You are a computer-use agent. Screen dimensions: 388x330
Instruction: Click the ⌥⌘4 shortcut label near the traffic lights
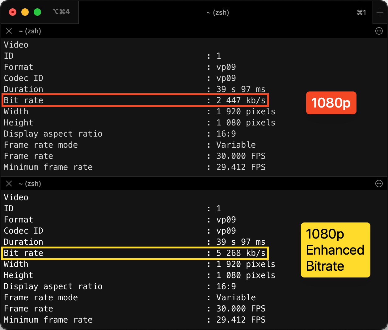point(61,11)
